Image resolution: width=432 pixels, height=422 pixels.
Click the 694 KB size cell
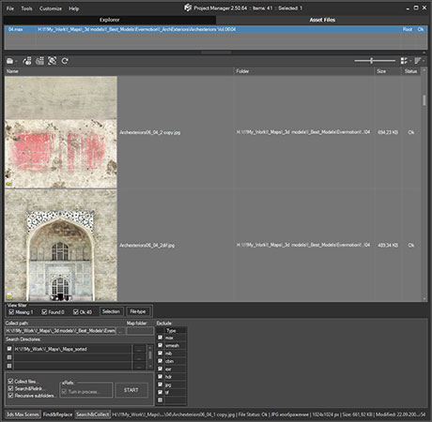[x=388, y=132]
